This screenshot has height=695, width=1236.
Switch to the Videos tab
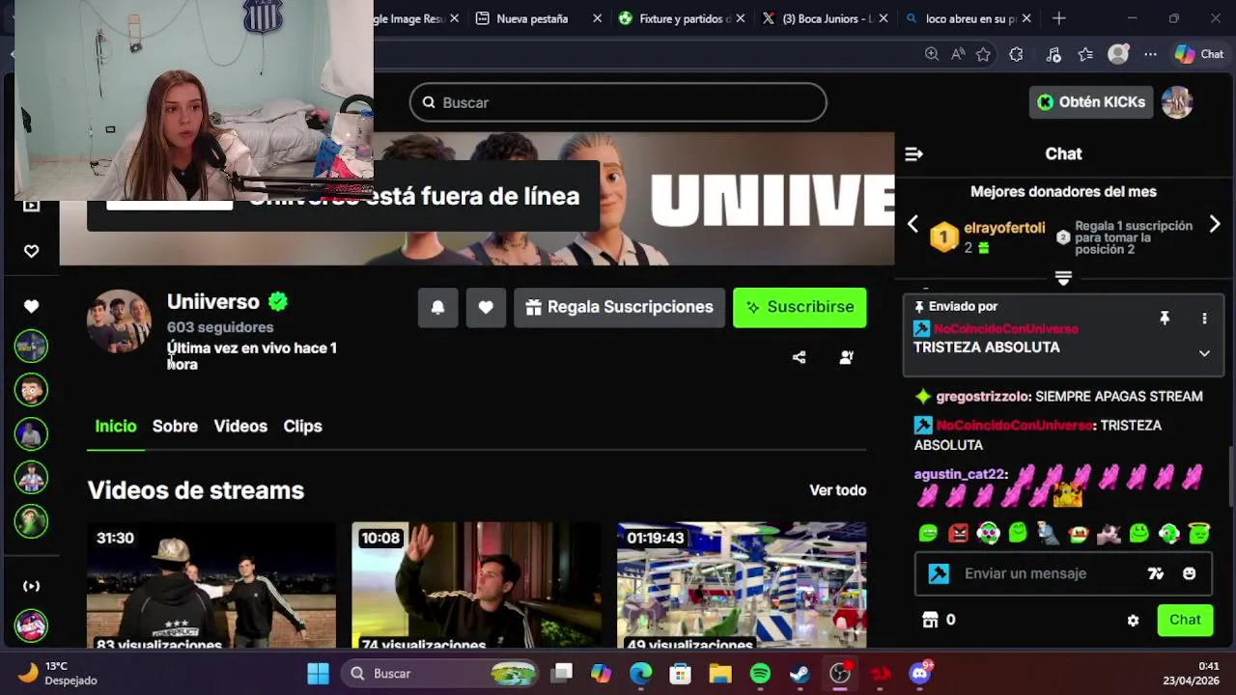pyautogui.click(x=240, y=427)
